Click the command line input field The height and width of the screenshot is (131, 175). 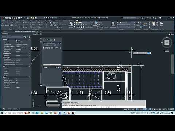click(104, 107)
